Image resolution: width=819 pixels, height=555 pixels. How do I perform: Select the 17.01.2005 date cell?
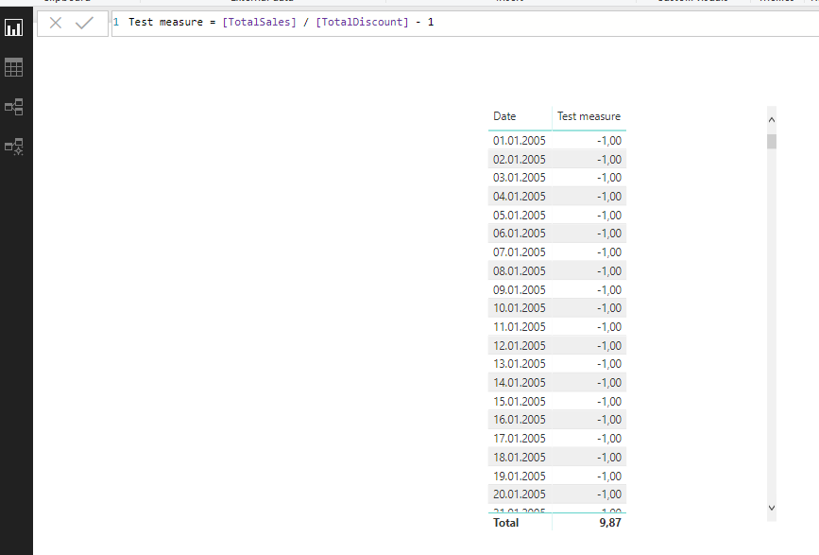(x=520, y=439)
